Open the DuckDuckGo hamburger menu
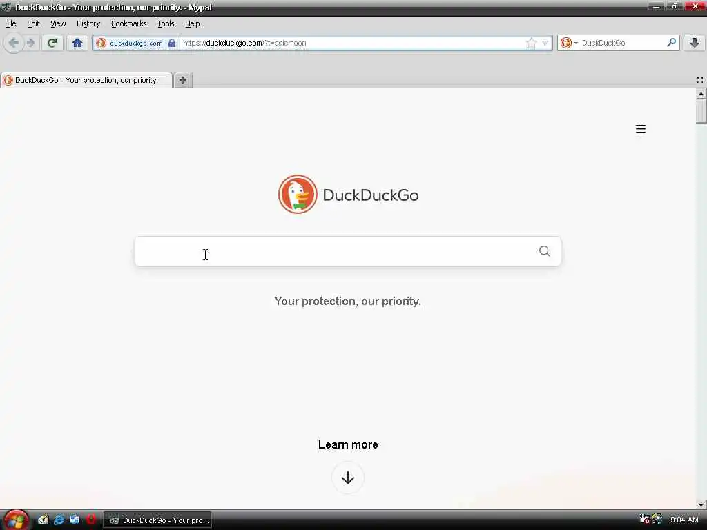The height and width of the screenshot is (530, 707). coord(640,129)
